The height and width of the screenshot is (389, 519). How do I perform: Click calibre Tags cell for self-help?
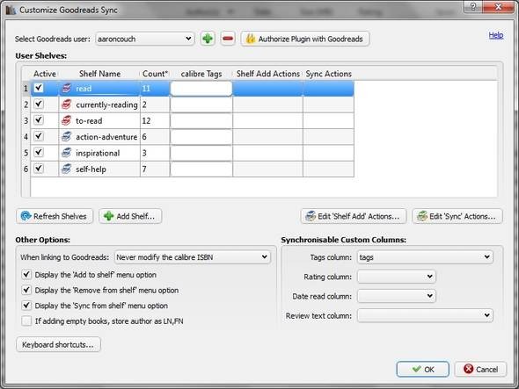pos(201,169)
